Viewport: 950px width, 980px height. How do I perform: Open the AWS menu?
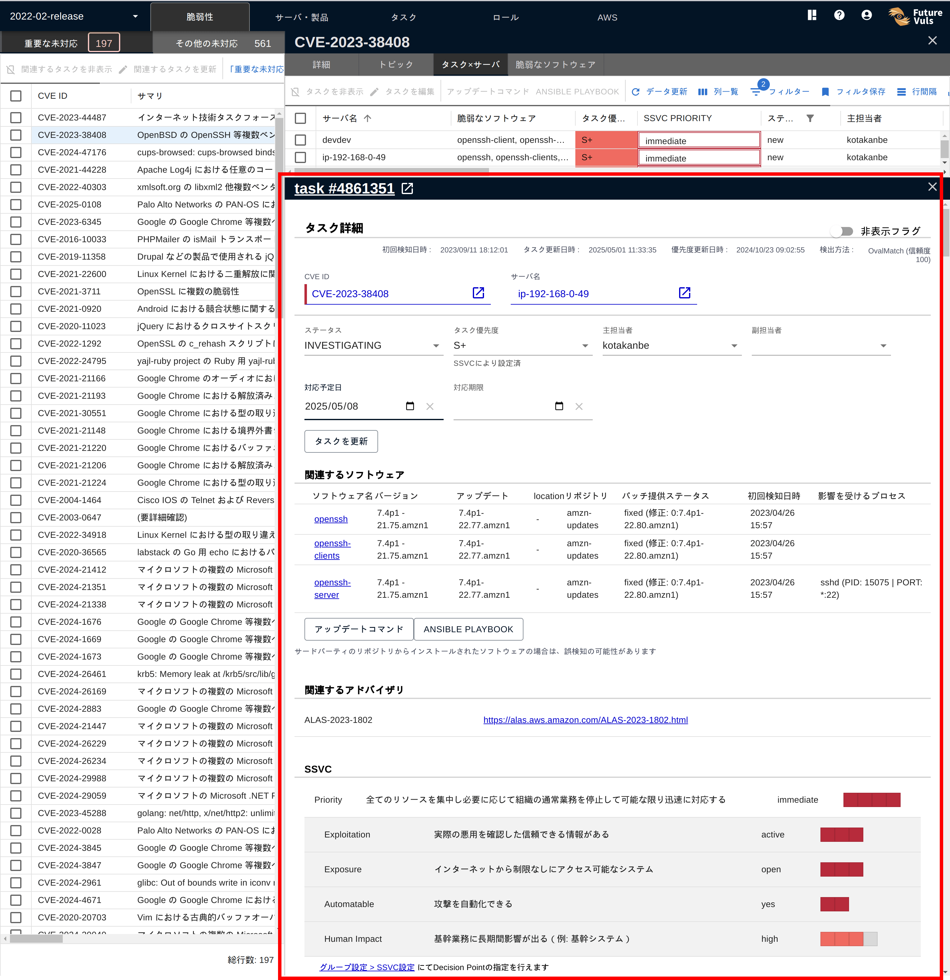607,17
